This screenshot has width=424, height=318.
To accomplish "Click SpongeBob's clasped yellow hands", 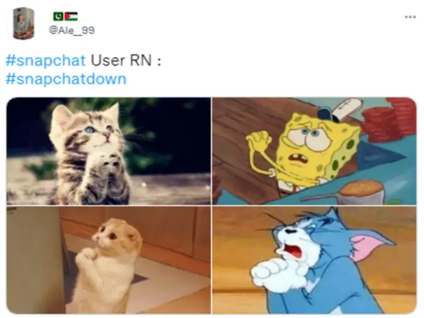I will (259, 142).
